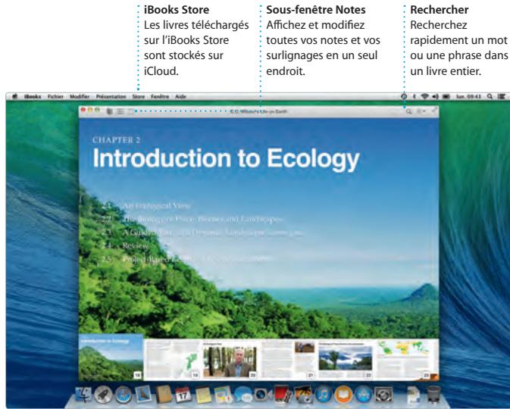510x409 pixels.
Task: Open Spotlight search in menu bar
Action: tap(490, 96)
